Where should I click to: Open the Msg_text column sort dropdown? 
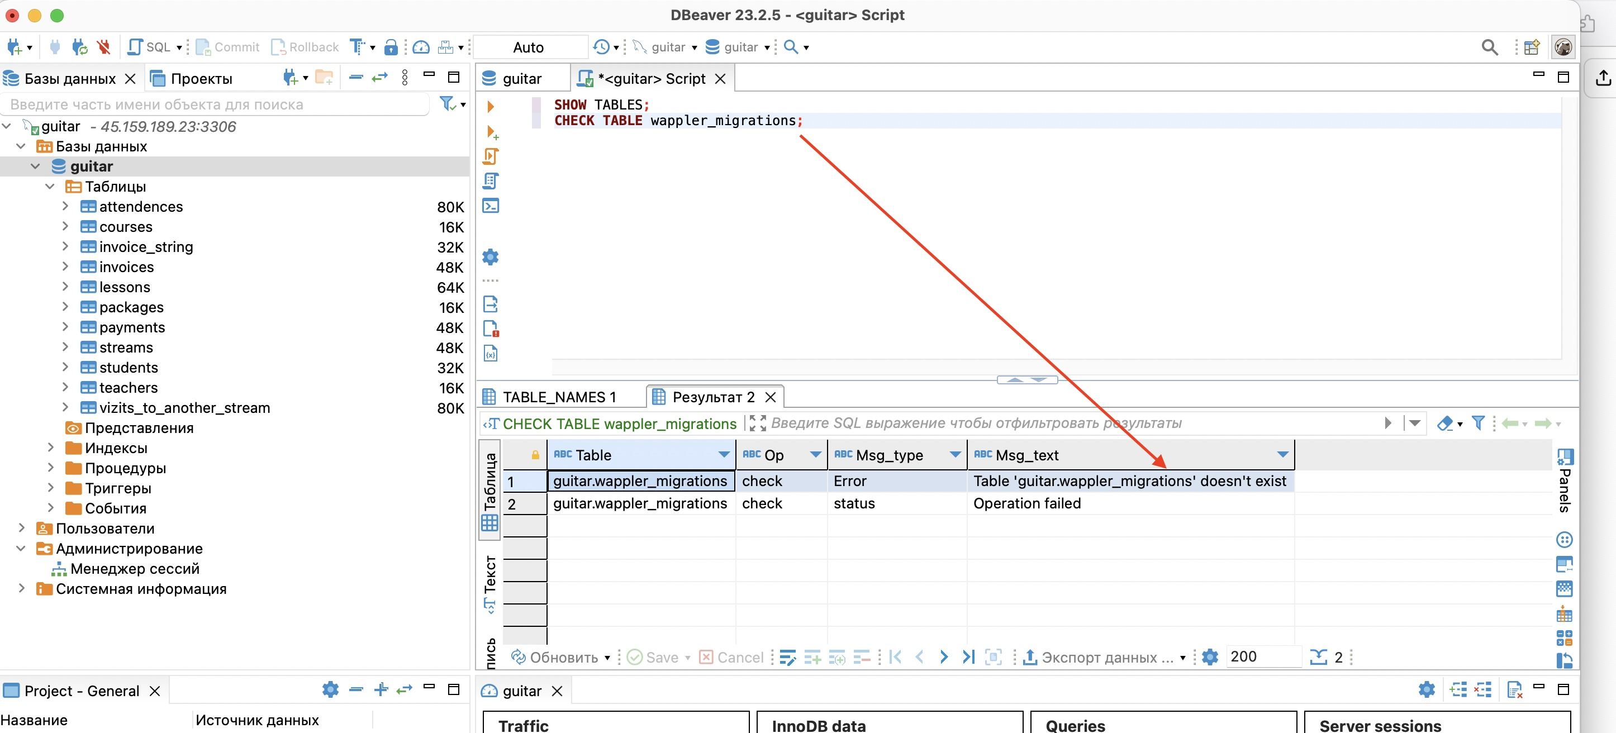click(x=1282, y=455)
